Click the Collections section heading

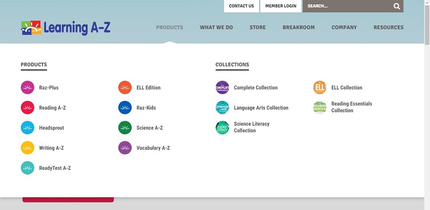click(232, 64)
